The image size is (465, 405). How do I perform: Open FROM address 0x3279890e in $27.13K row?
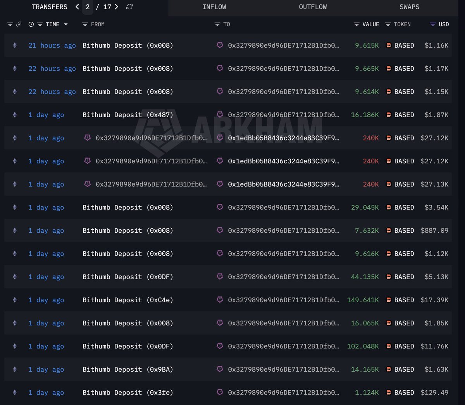(x=151, y=184)
